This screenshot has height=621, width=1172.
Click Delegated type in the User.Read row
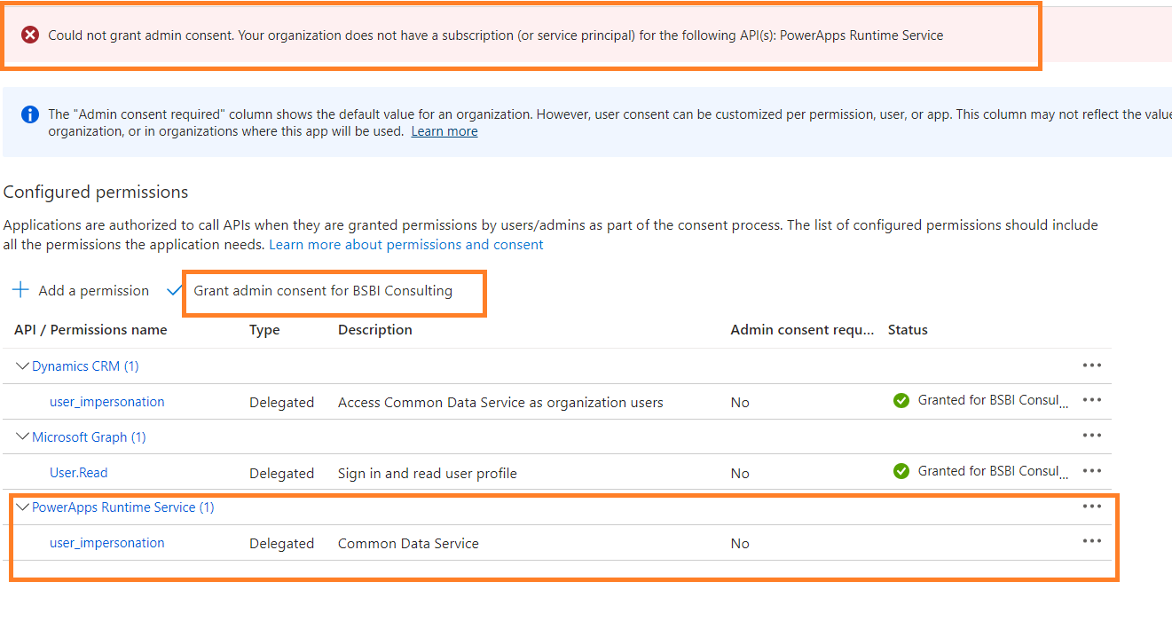[281, 474]
